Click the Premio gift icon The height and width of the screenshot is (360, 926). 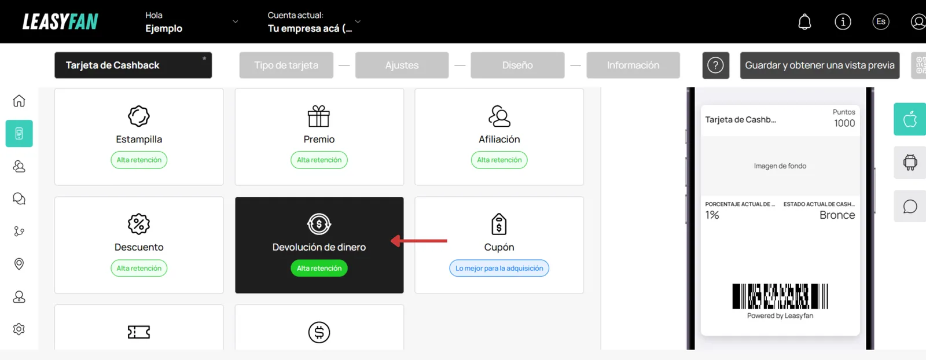[319, 116]
